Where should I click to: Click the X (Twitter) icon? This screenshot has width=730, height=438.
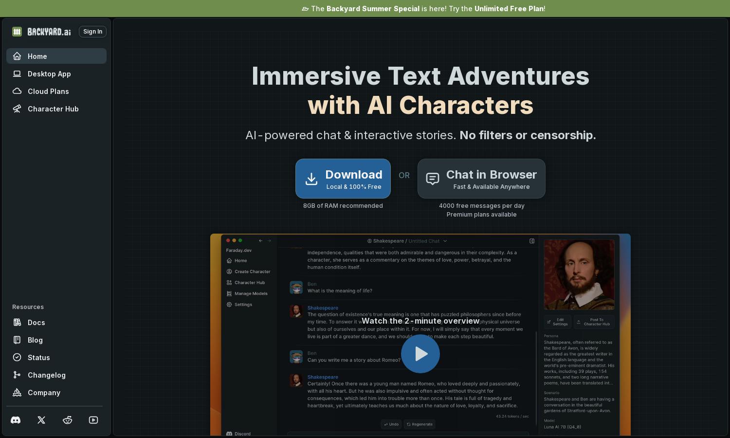(41, 420)
